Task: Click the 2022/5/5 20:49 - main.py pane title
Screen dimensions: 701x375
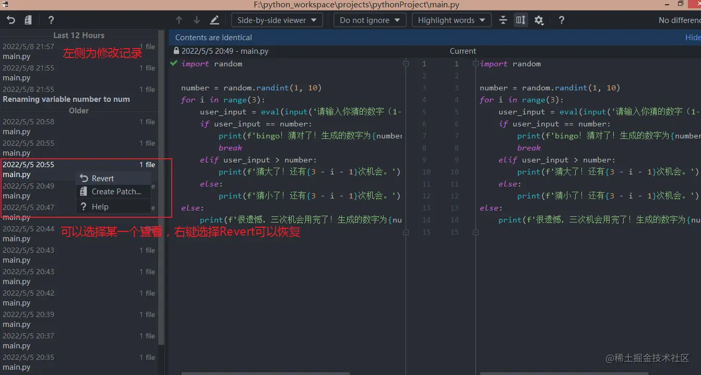Action: click(225, 51)
